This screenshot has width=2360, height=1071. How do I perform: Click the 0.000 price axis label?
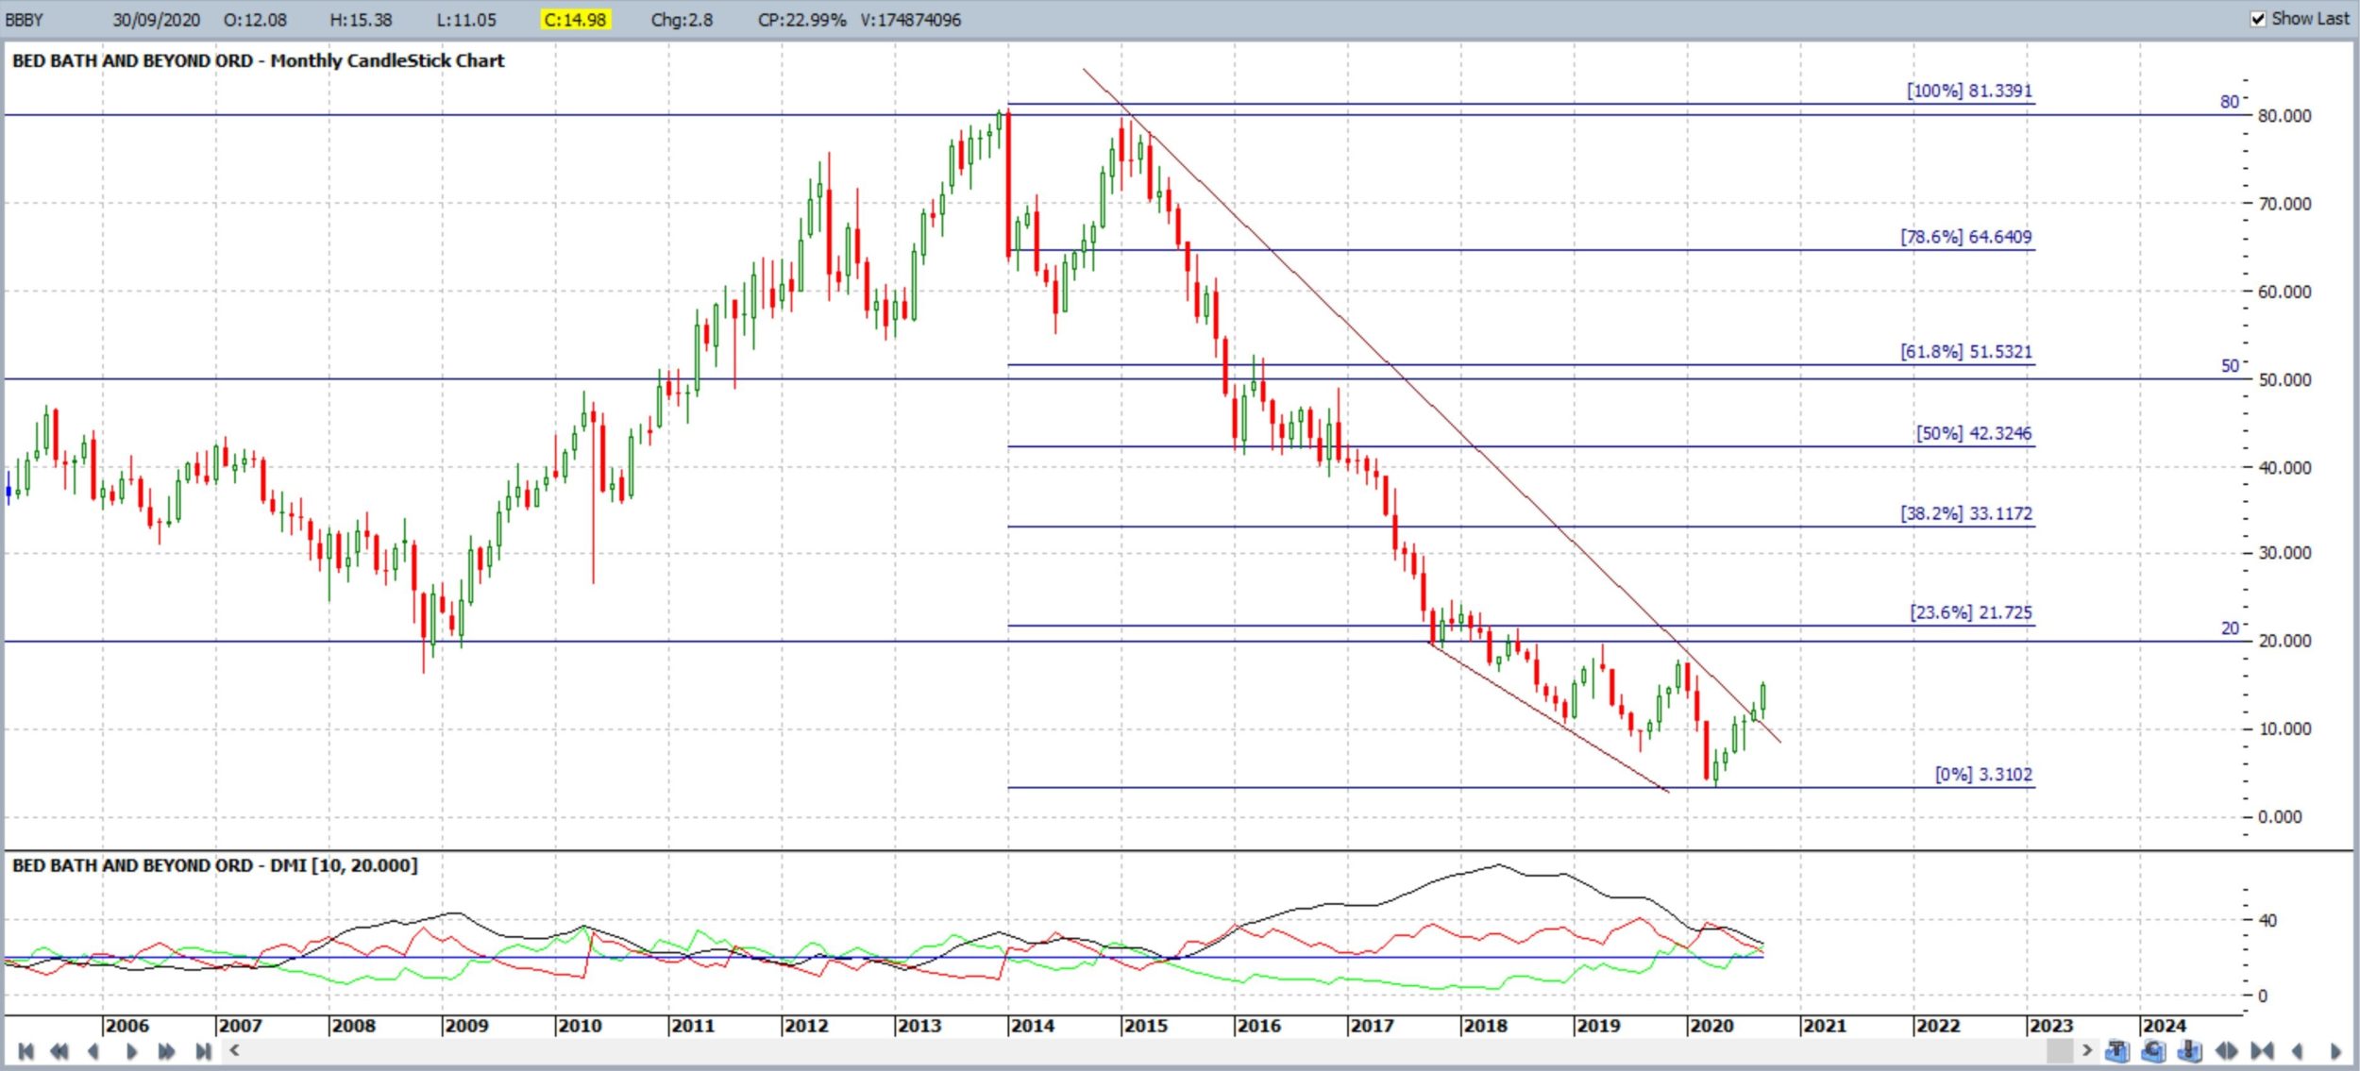pyautogui.click(x=2280, y=817)
